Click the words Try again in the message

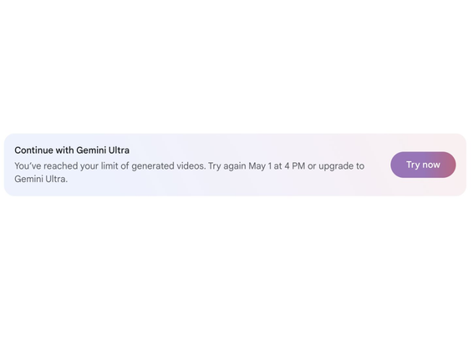(x=226, y=166)
